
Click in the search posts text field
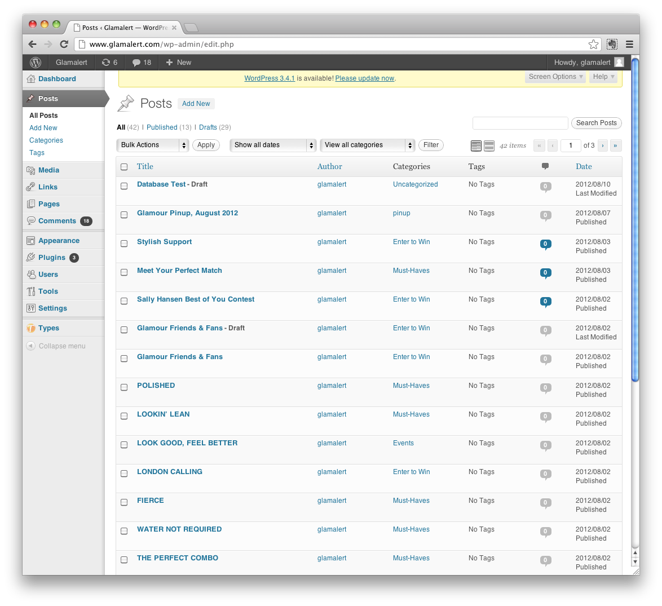[x=520, y=123]
